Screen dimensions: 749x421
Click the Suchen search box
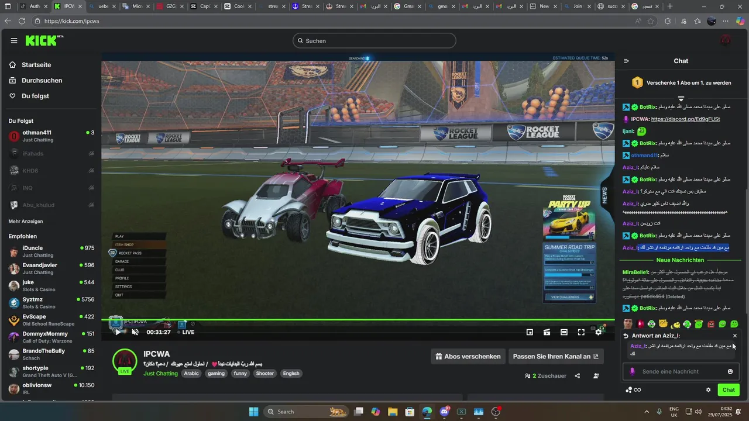[x=374, y=40]
